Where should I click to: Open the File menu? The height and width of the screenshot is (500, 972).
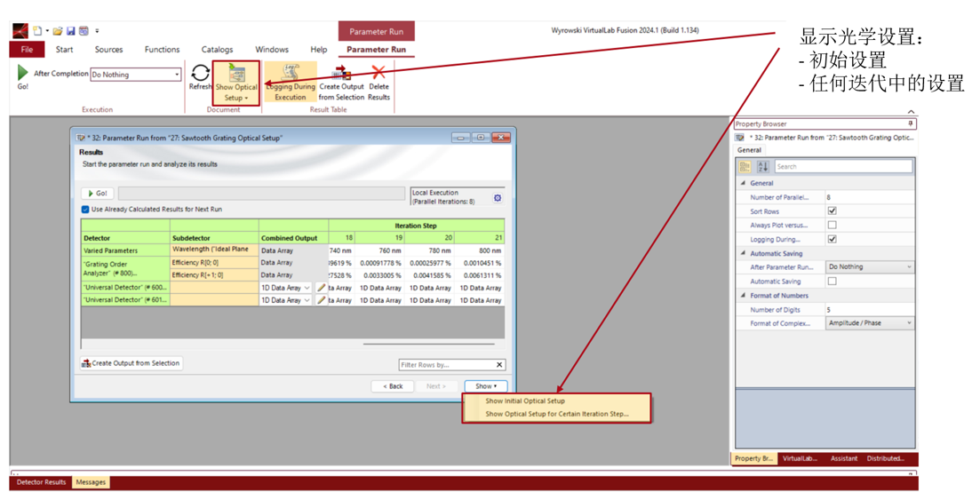pyautogui.click(x=27, y=50)
